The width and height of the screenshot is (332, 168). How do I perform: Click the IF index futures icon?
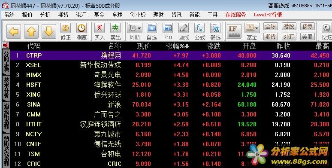coord(234,31)
